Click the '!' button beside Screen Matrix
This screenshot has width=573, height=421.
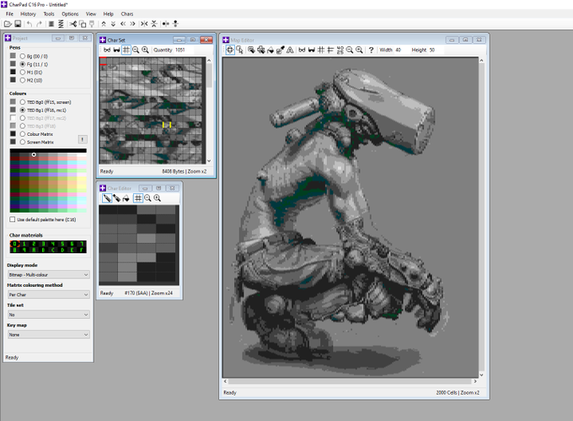click(x=83, y=139)
